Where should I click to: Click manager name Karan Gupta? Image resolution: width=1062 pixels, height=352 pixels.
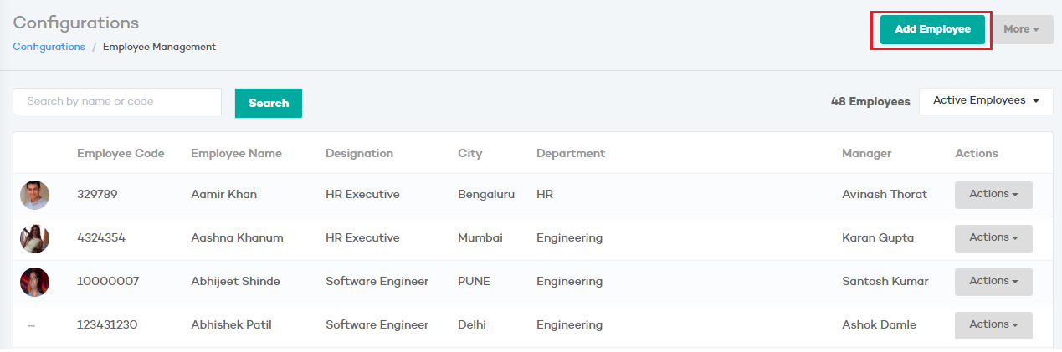pyautogui.click(x=878, y=237)
